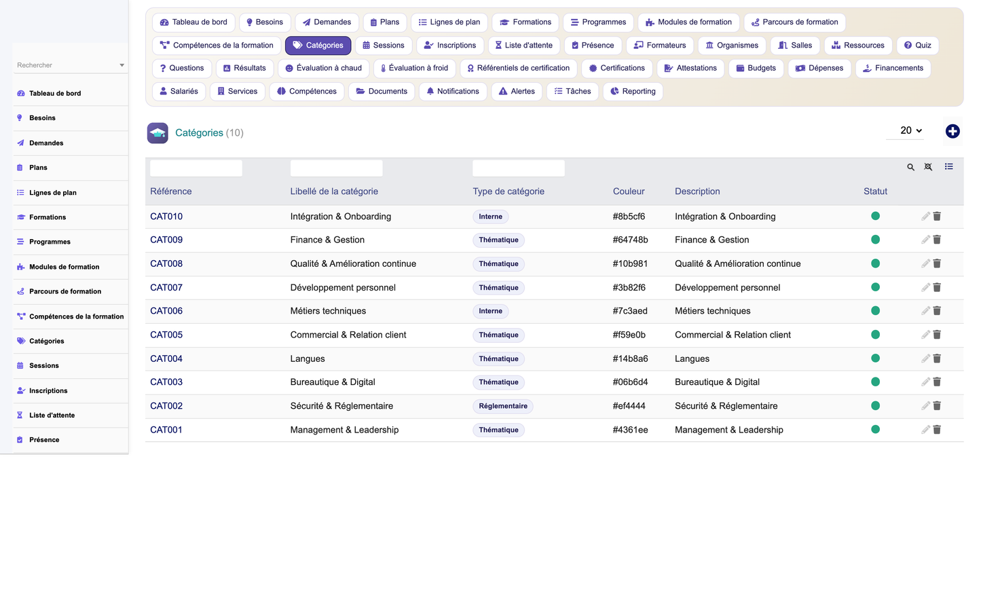
Task: Toggle the green status dot for CAT008
Action: point(875,263)
